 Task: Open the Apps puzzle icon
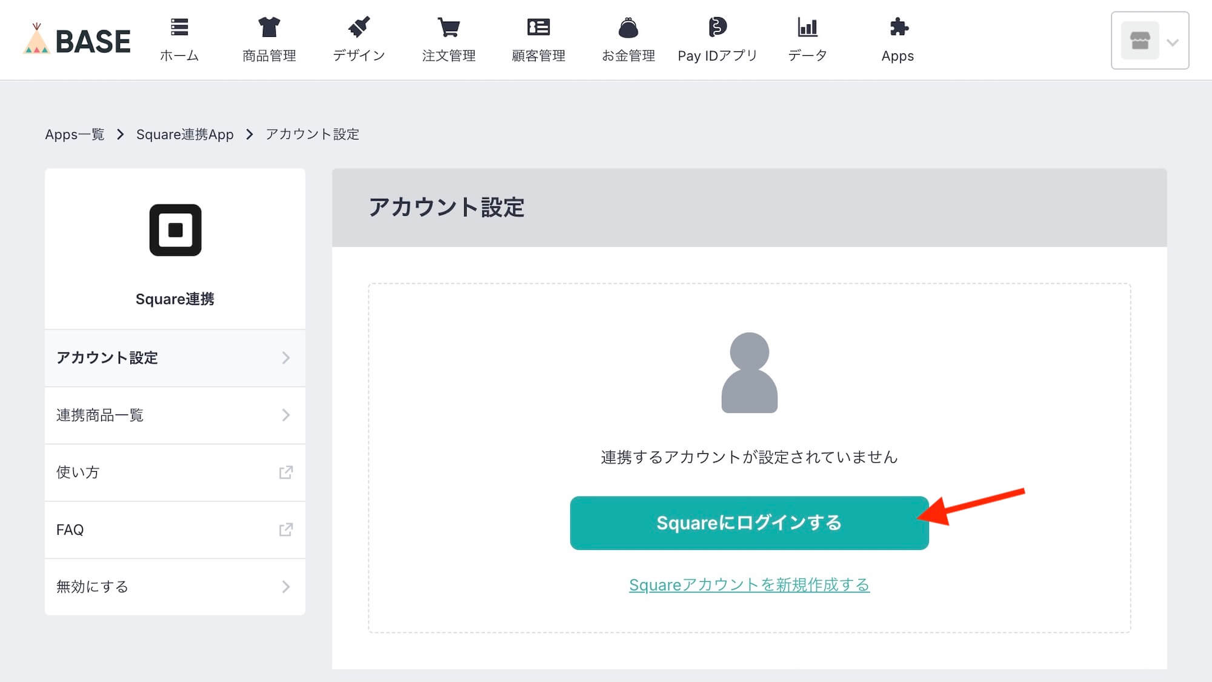898,27
